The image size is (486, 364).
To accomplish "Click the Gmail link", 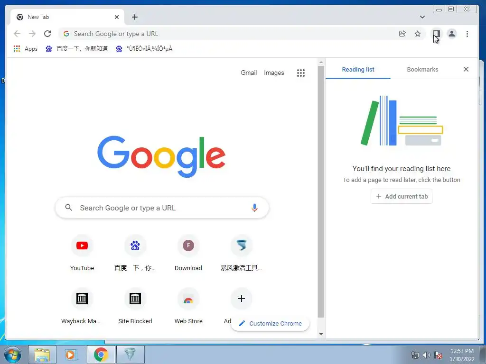I will tap(249, 73).
